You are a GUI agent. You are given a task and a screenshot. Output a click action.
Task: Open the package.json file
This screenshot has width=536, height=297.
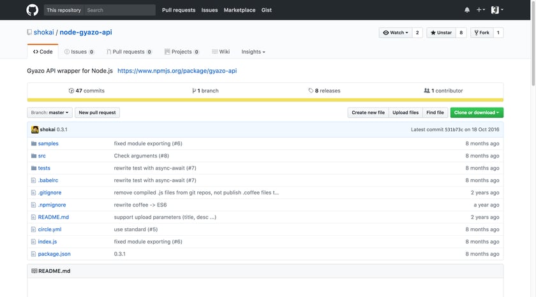pyautogui.click(x=54, y=254)
